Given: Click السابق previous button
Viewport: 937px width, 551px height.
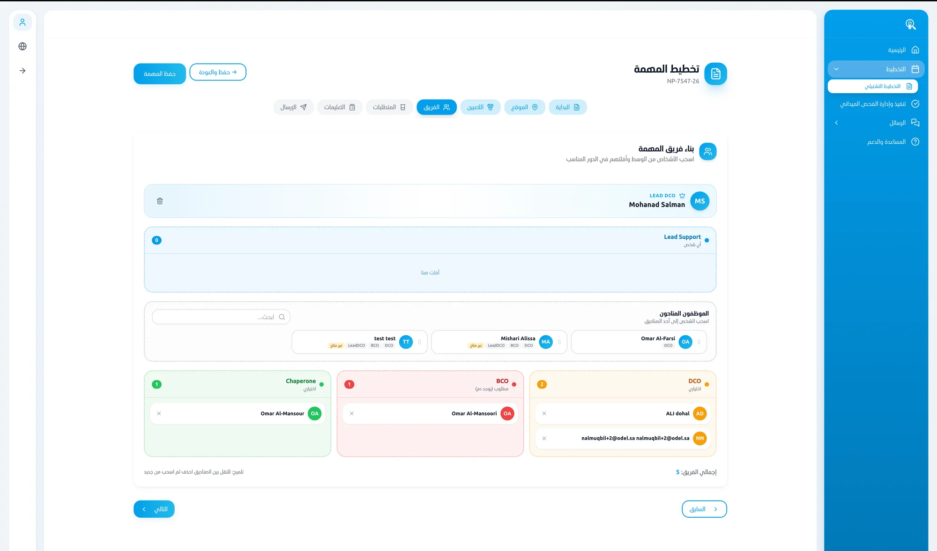Looking at the screenshot, I should click(x=704, y=509).
